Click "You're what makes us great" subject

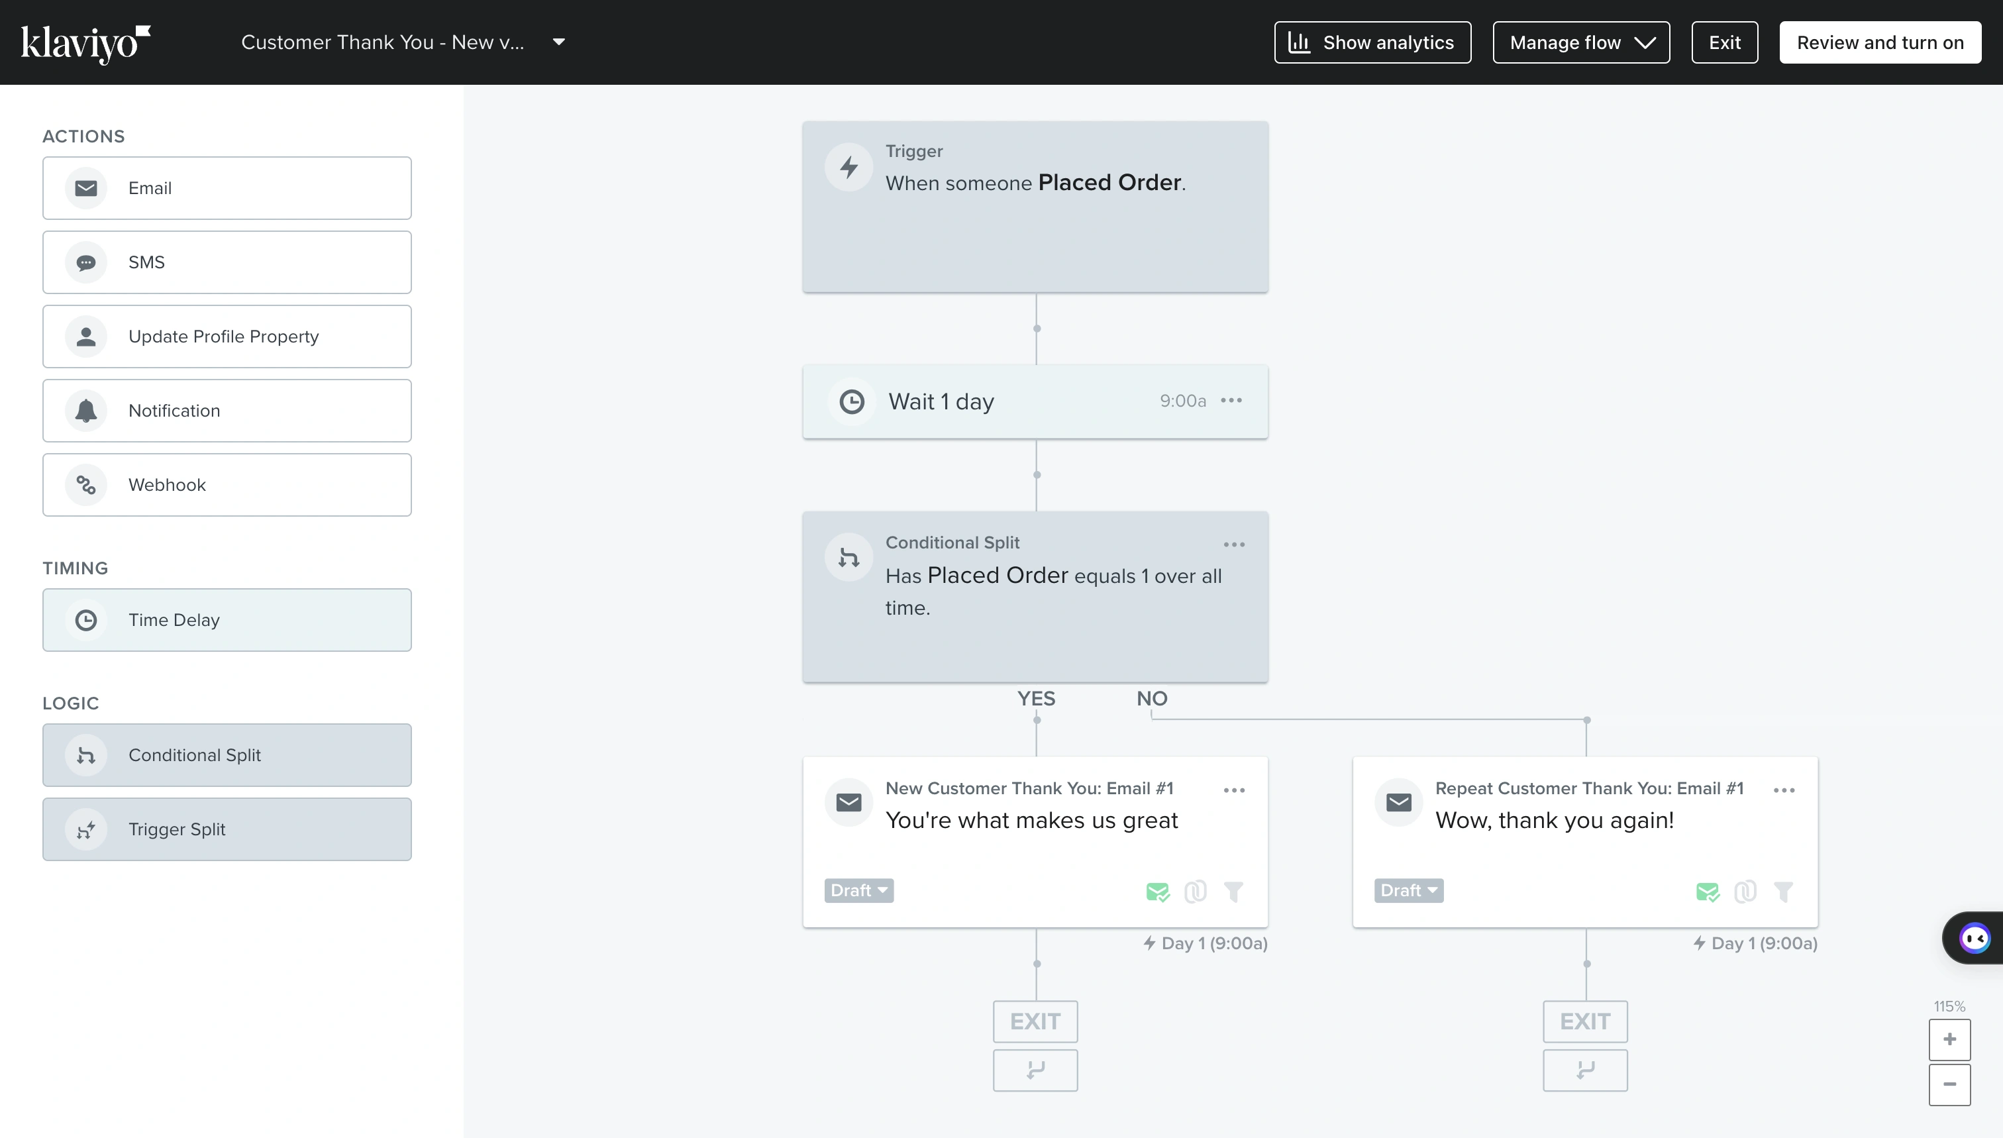(1031, 821)
